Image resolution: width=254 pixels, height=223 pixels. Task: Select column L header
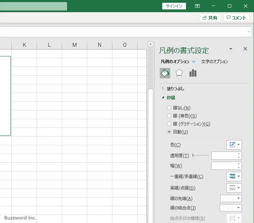50,45
